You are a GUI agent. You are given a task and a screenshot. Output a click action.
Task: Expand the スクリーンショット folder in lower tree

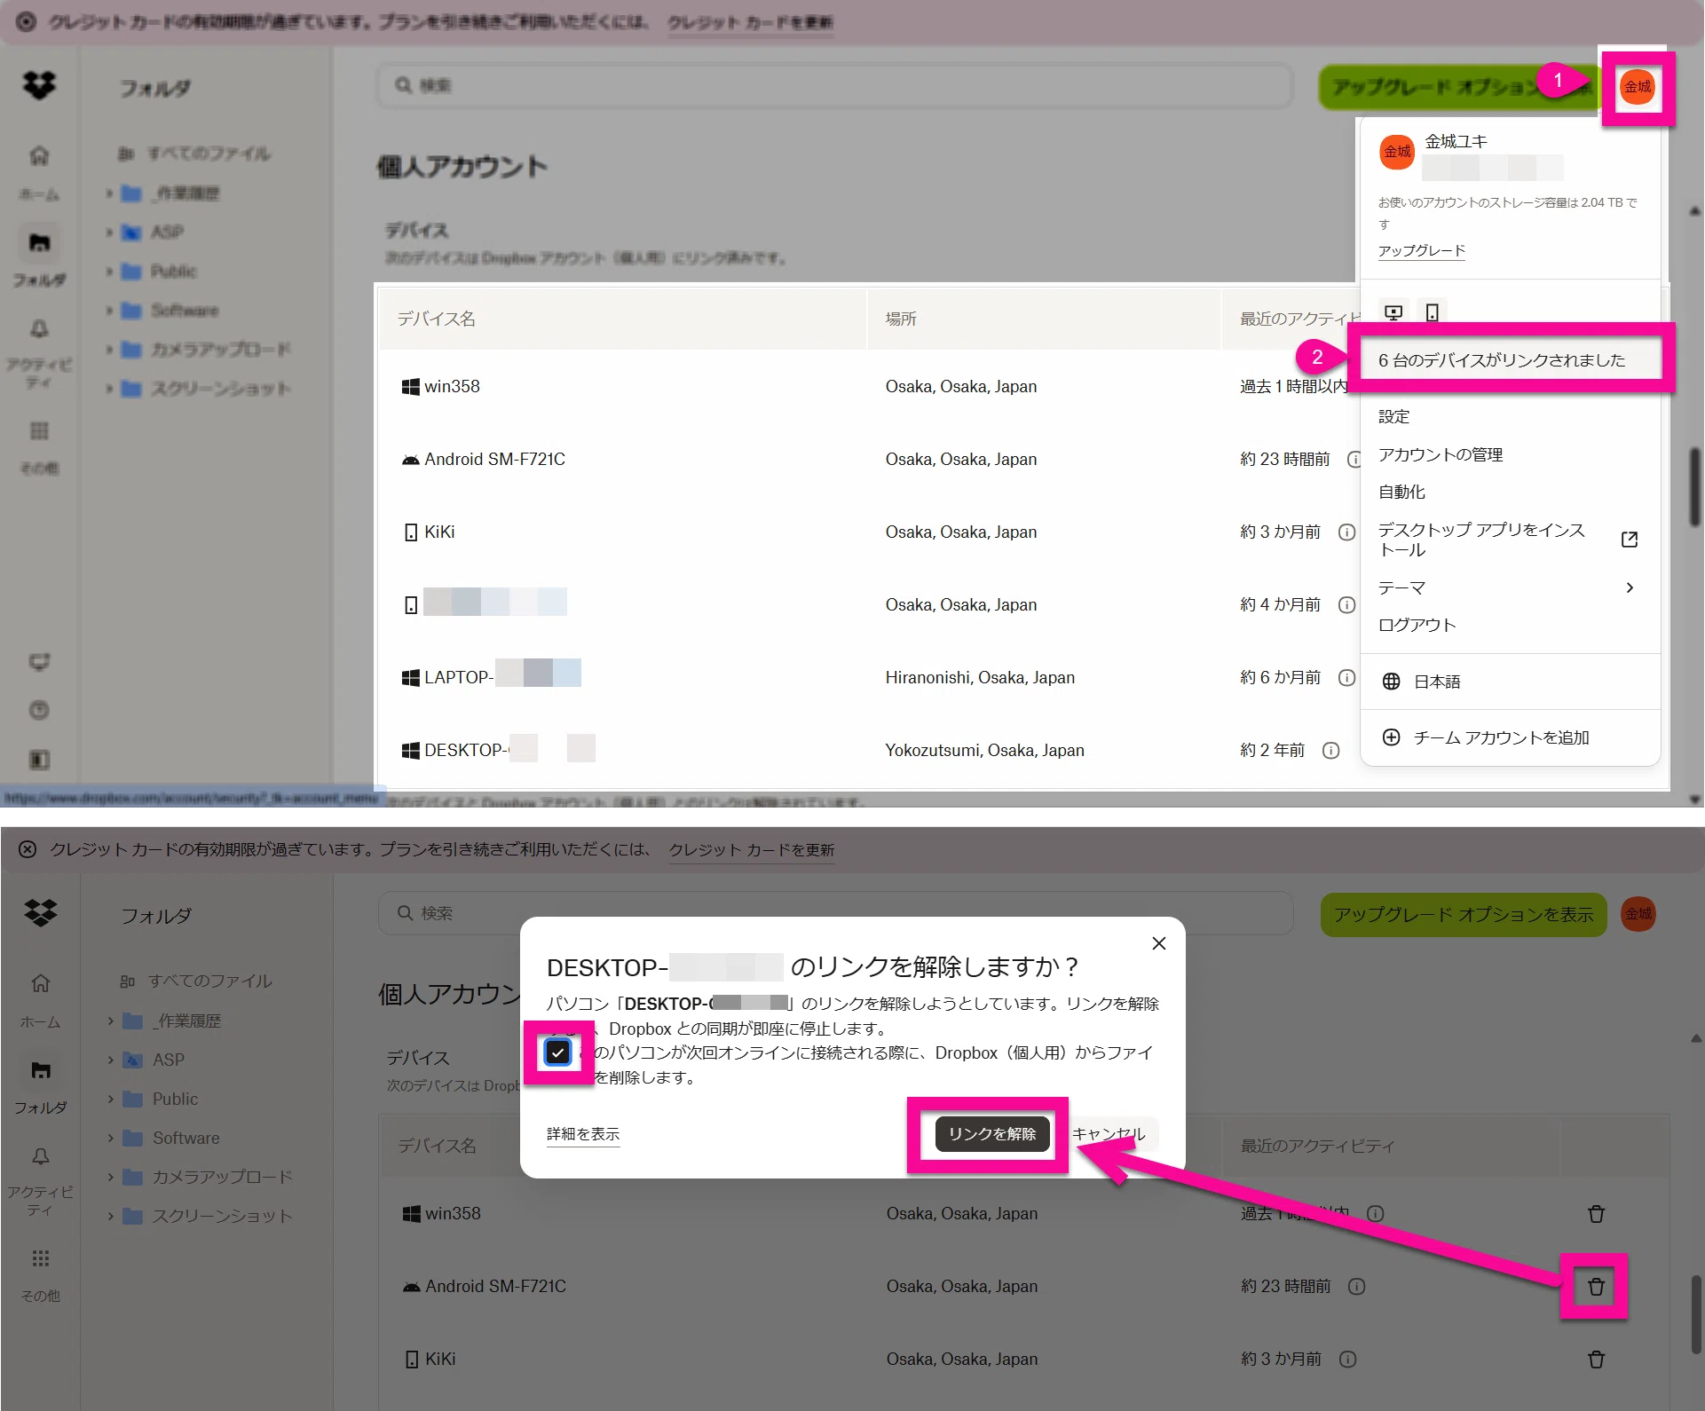(x=110, y=1217)
